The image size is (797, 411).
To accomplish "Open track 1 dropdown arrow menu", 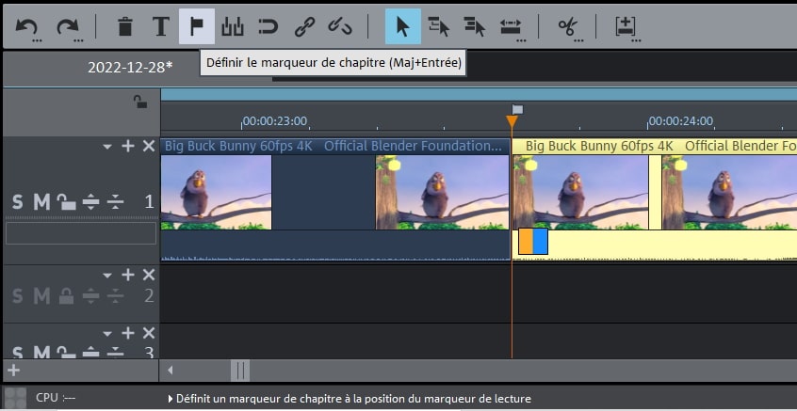I will (106, 147).
